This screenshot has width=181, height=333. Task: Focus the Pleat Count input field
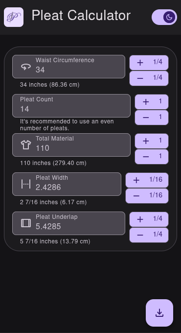pyautogui.click(x=71, y=106)
